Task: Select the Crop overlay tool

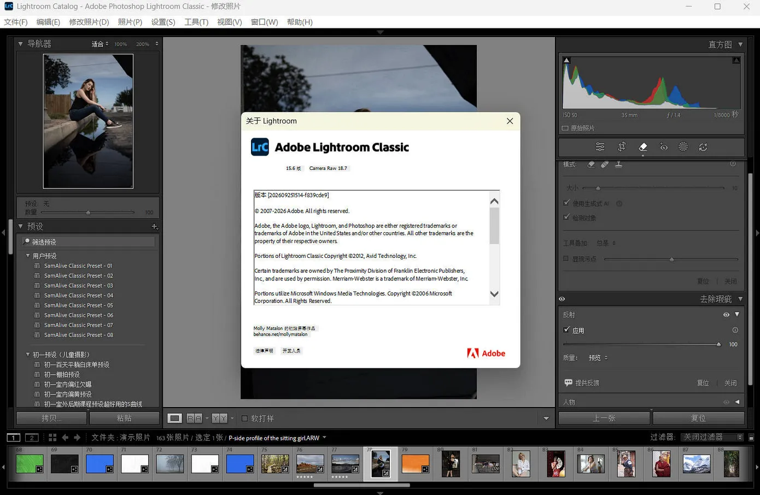Action: click(x=622, y=147)
